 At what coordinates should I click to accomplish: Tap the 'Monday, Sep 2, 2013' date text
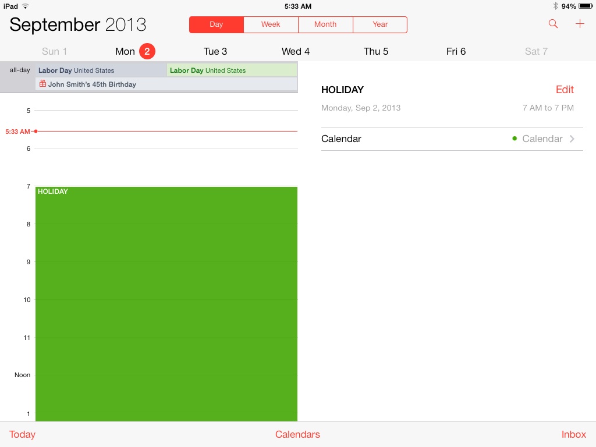361,108
